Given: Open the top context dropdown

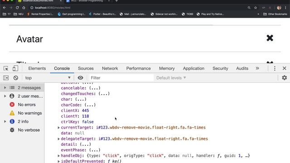Looking at the screenshot, I should click(48, 78).
